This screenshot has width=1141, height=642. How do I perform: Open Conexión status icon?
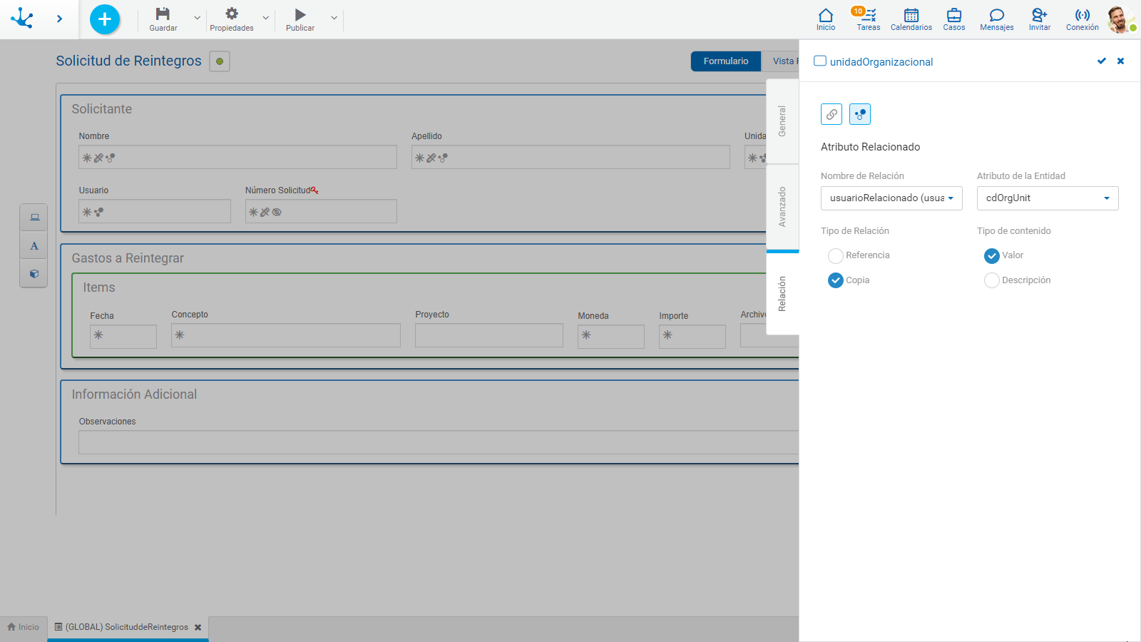coord(1083,19)
